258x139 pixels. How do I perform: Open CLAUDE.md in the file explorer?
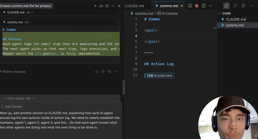236,19
